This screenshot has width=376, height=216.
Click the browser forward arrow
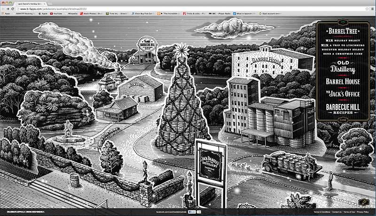pyautogui.click(x=8, y=9)
